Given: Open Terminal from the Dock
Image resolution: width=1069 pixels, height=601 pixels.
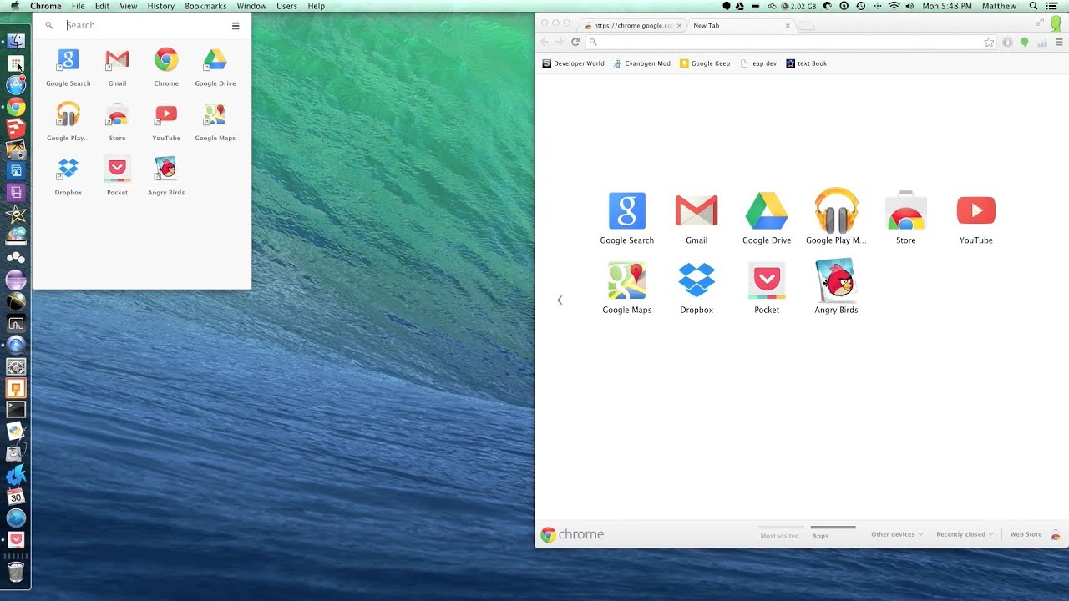Looking at the screenshot, I should pos(16,409).
